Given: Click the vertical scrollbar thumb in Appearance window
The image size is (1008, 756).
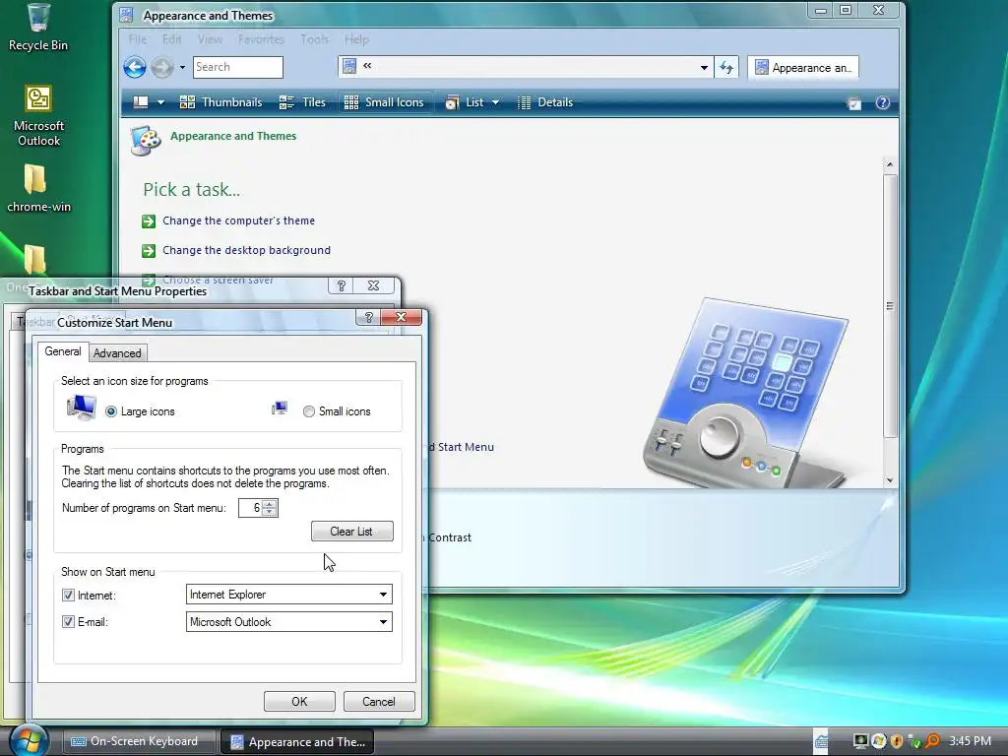Looking at the screenshot, I should tap(890, 306).
